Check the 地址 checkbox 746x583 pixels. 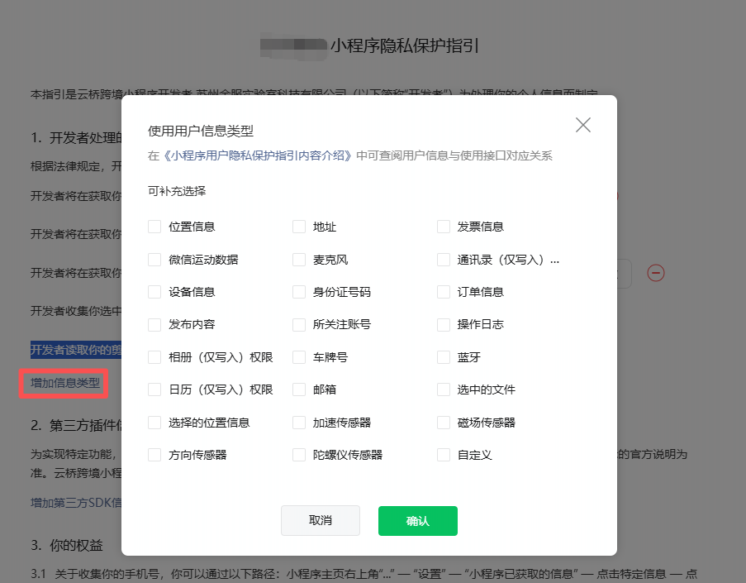pyautogui.click(x=299, y=227)
